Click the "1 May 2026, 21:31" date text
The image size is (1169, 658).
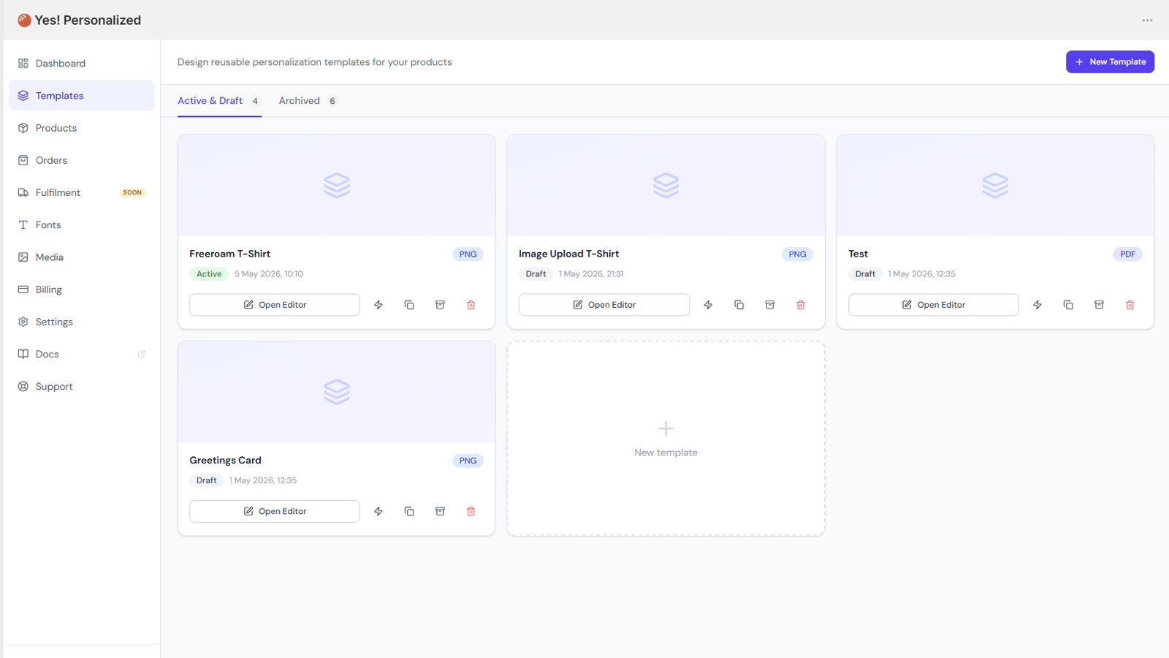point(591,274)
